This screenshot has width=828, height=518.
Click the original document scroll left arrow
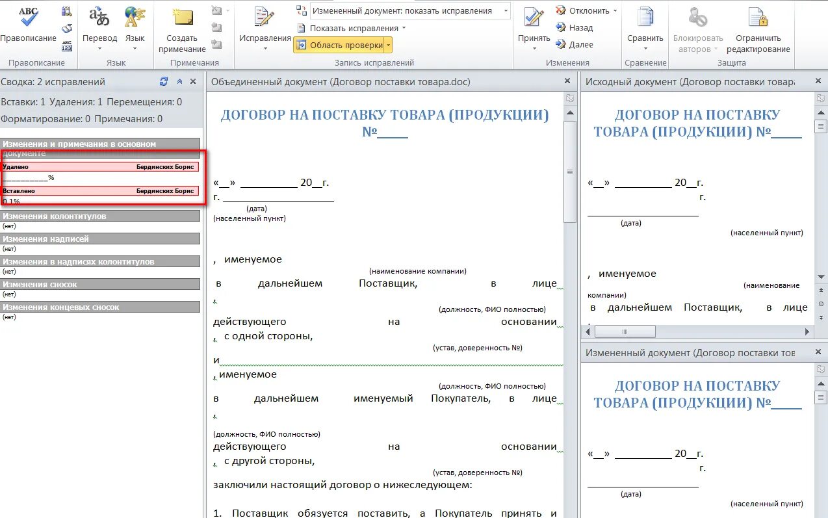coord(588,331)
